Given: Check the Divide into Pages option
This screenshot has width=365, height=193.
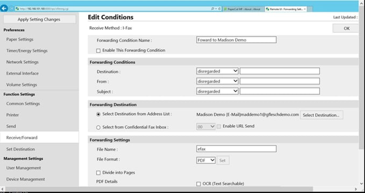Looking at the screenshot, I should pos(98,173).
